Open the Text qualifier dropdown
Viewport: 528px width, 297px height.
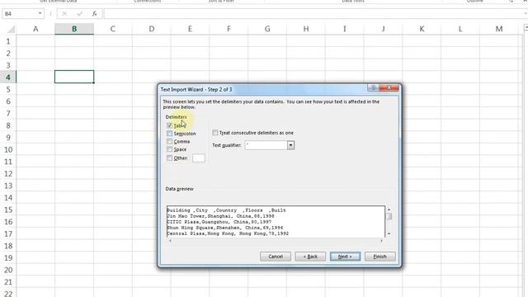point(290,145)
